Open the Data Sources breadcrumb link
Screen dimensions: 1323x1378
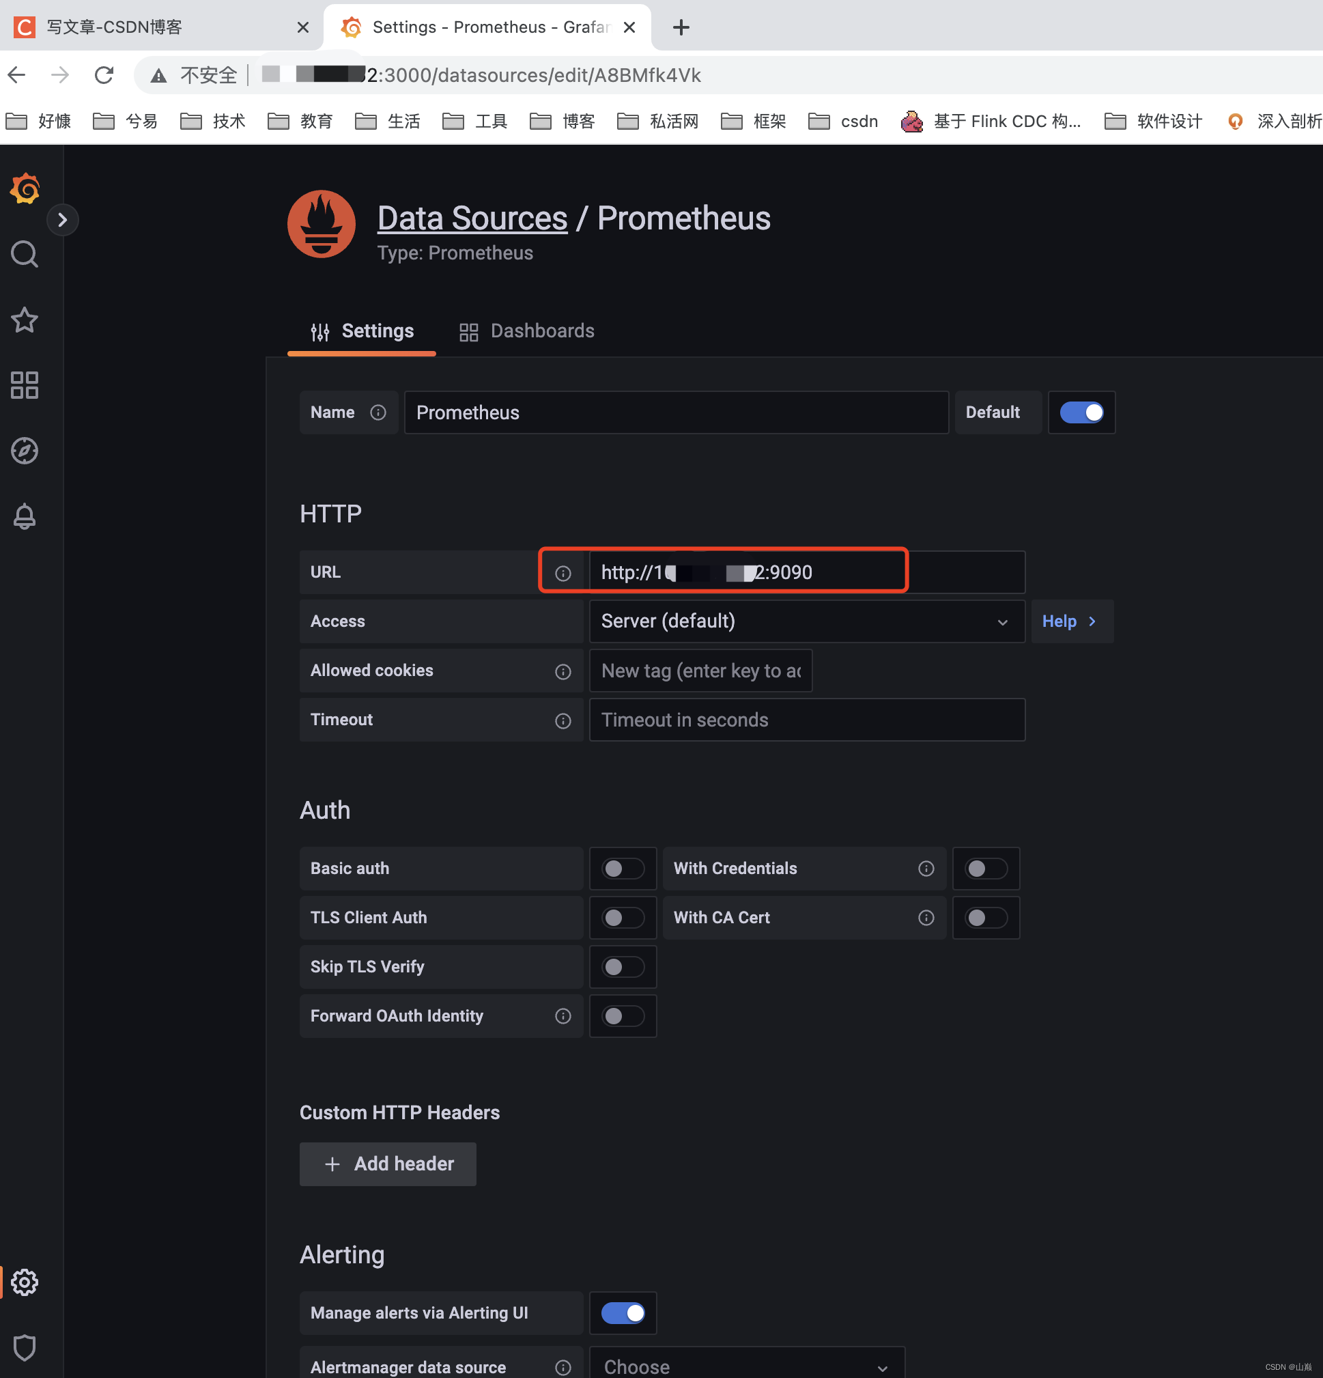pyautogui.click(x=472, y=219)
